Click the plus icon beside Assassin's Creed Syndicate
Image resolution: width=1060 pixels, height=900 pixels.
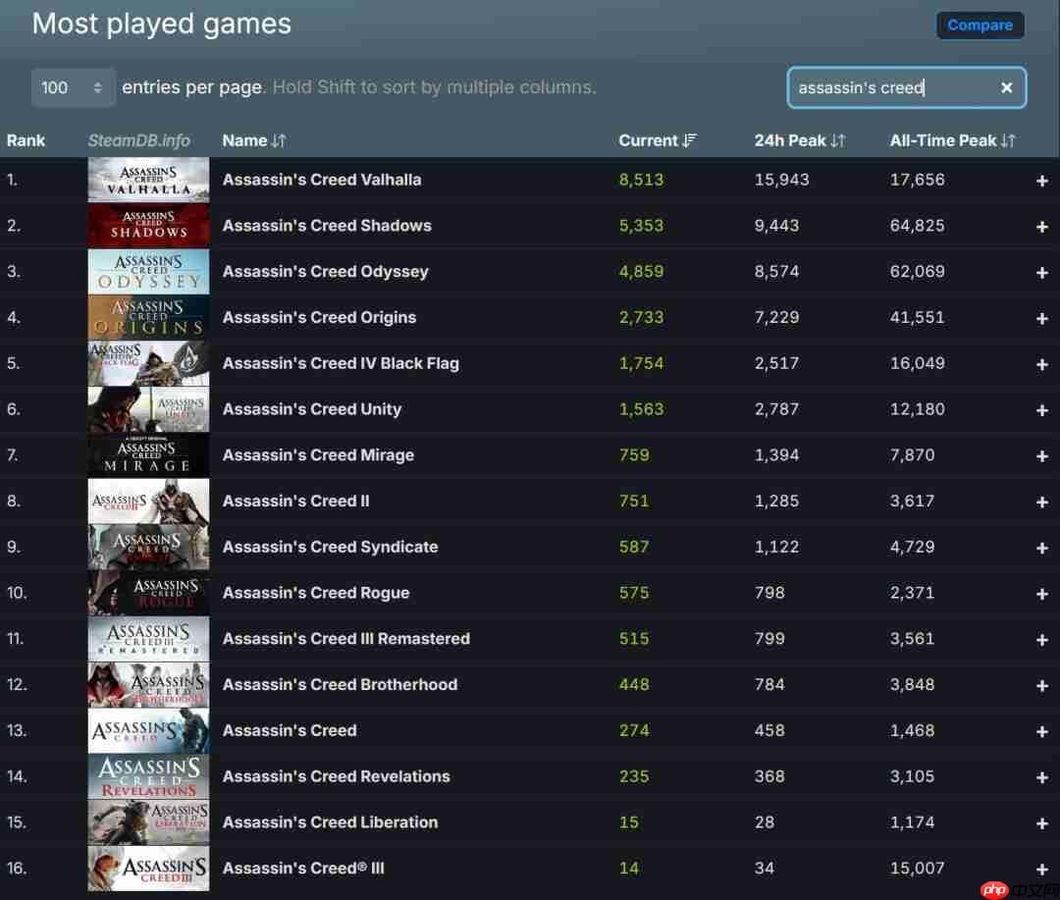(1042, 547)
